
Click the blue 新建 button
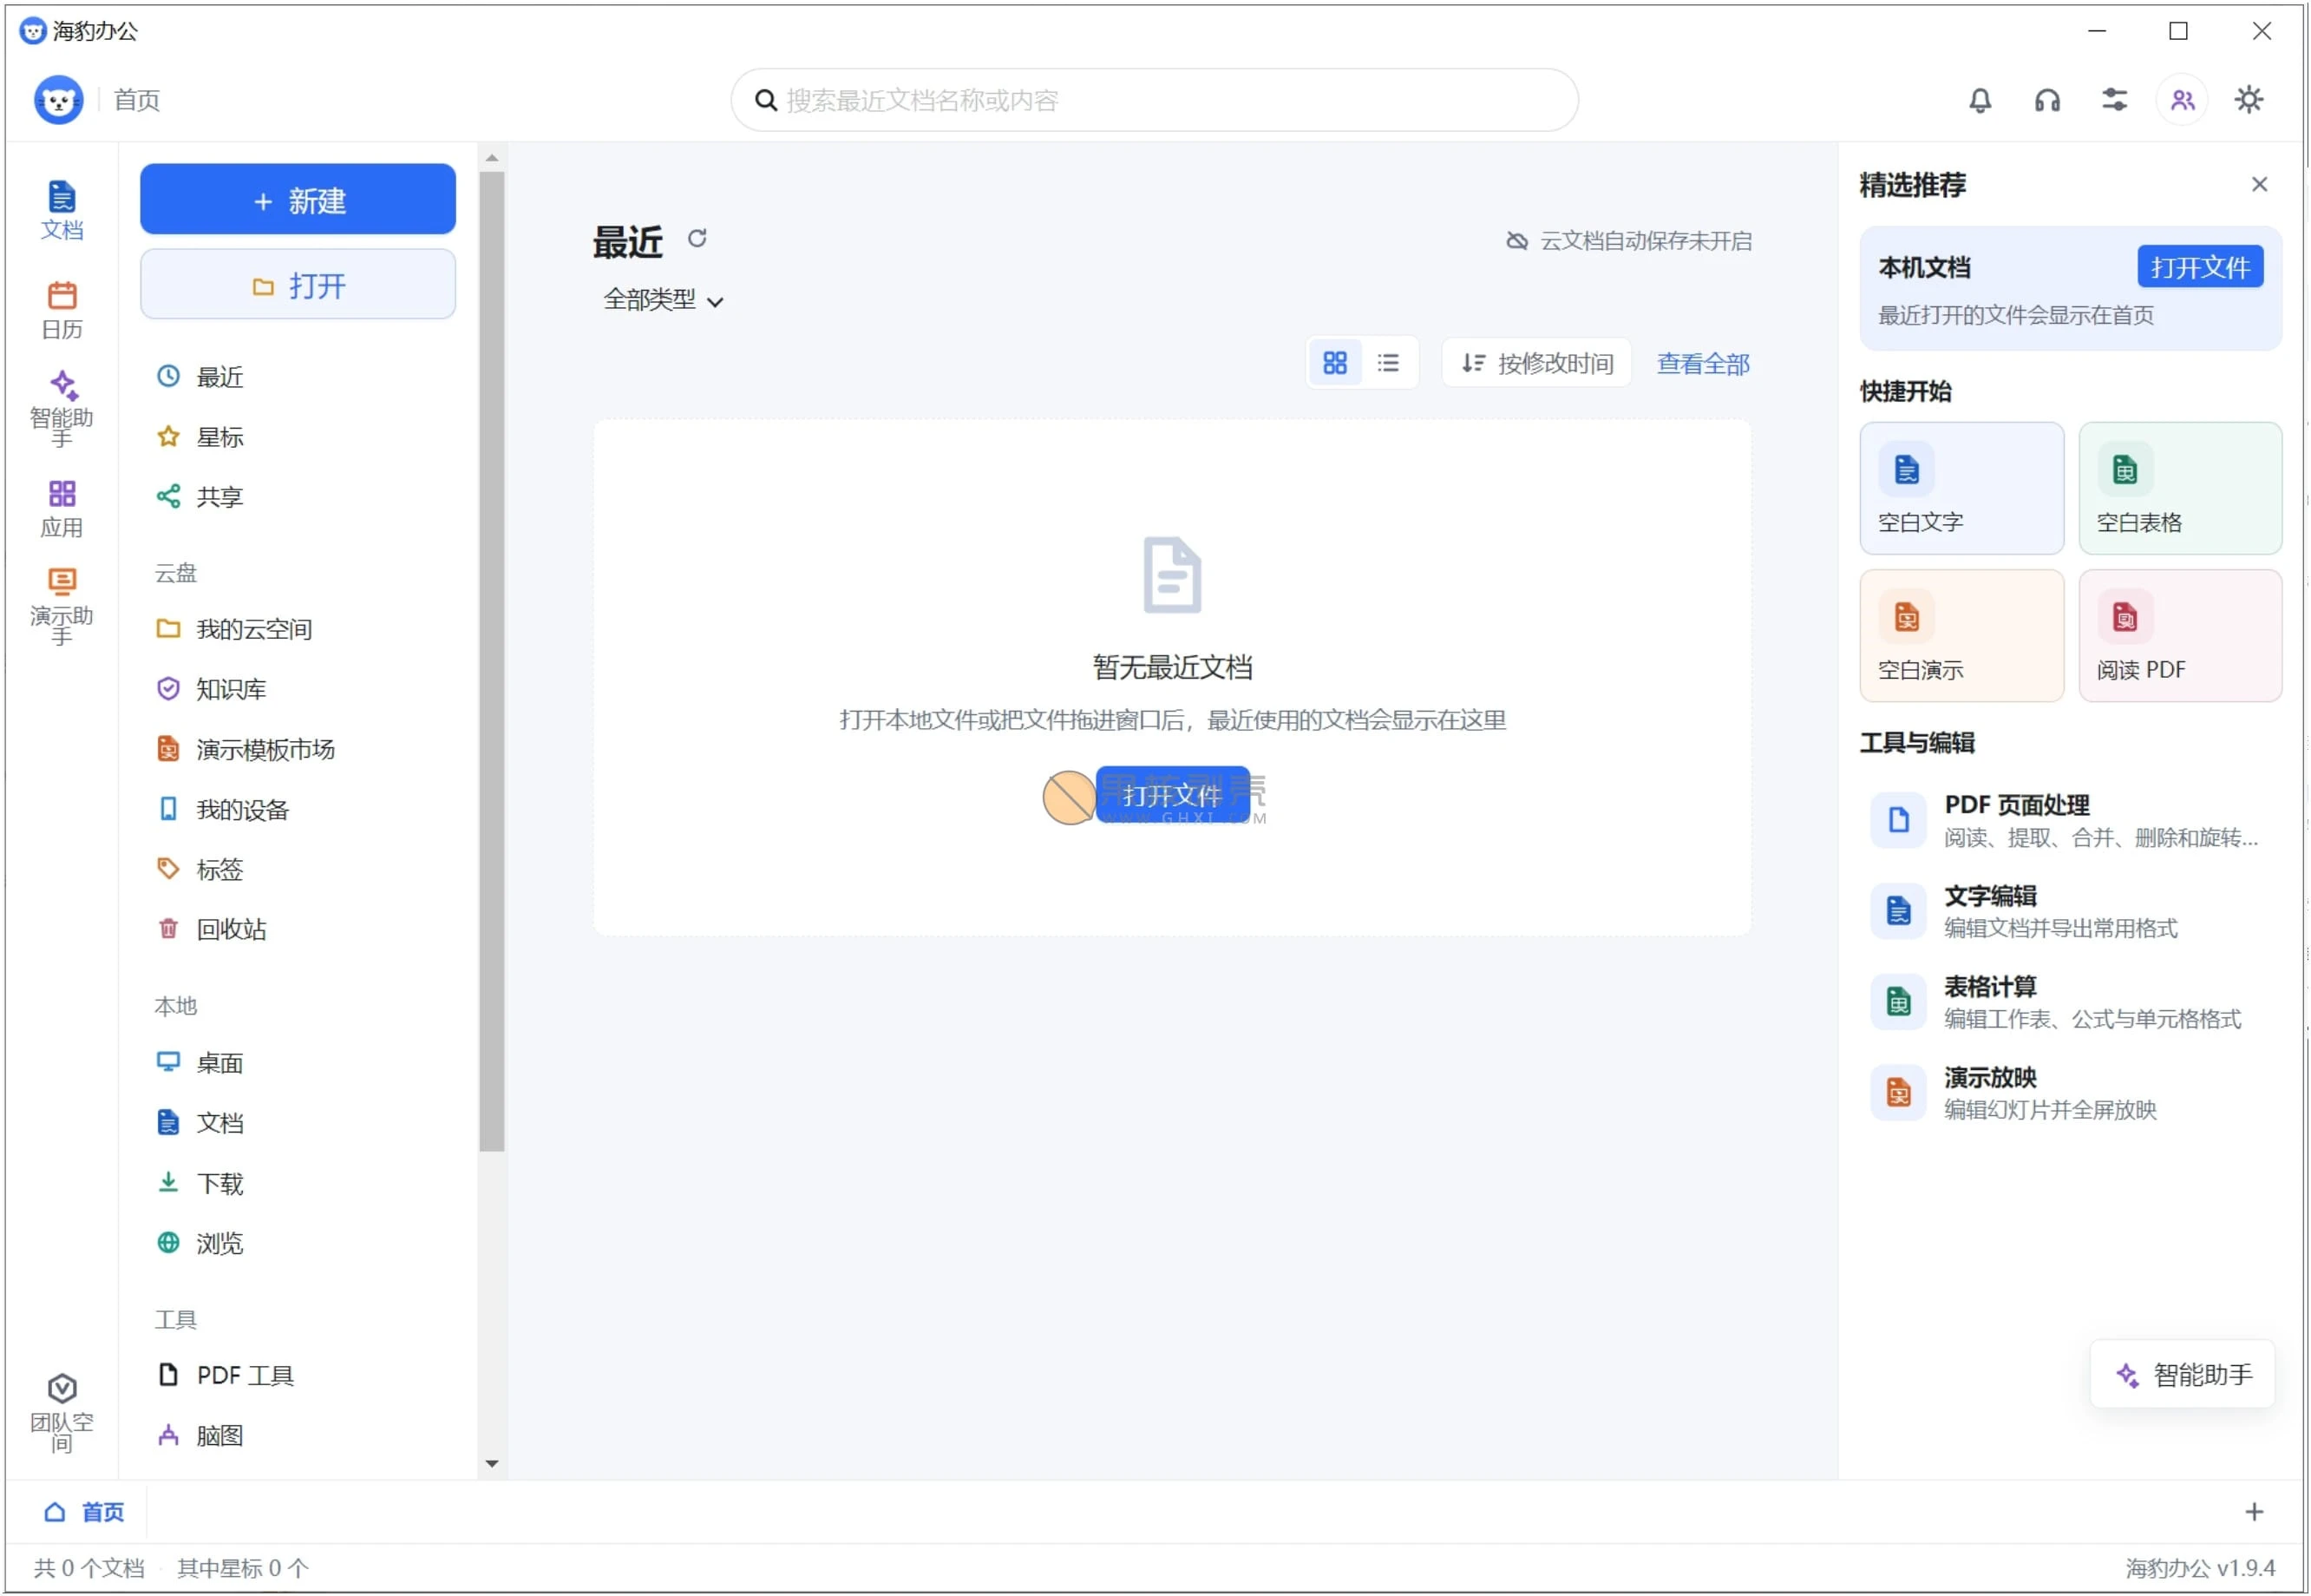(x=298, y=200)
